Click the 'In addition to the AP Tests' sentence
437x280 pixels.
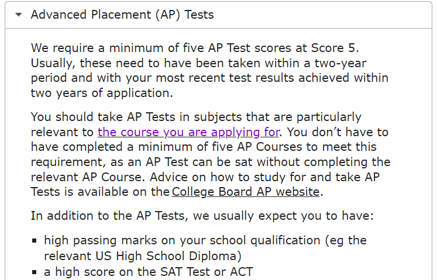tap(202, 216)
